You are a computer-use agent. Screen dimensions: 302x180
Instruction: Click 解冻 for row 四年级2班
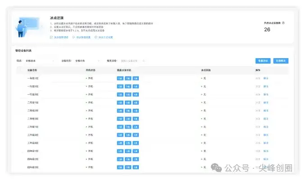(266, 159)
